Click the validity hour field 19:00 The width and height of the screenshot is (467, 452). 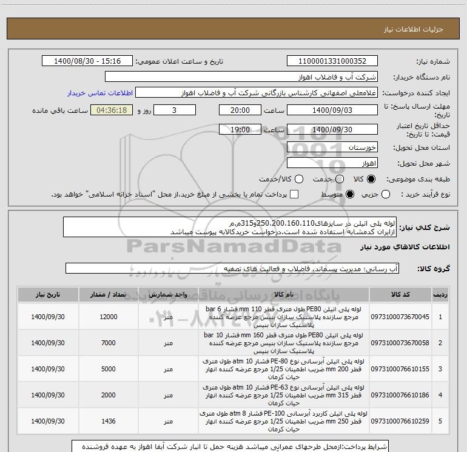240,129
